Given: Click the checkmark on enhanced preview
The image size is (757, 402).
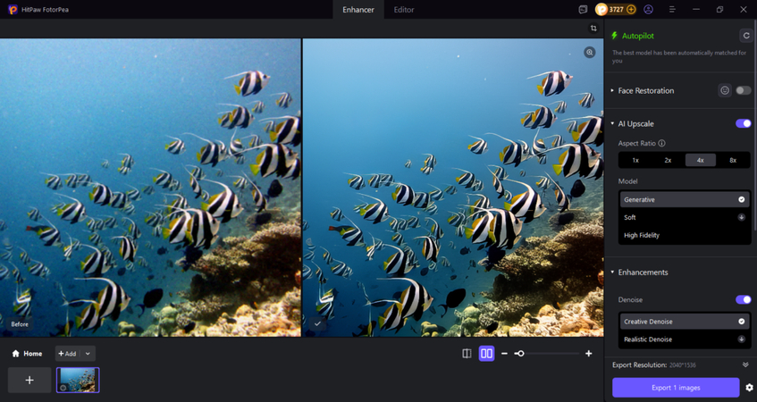Looking at the screenshot, I should click(x=317, y=323).
